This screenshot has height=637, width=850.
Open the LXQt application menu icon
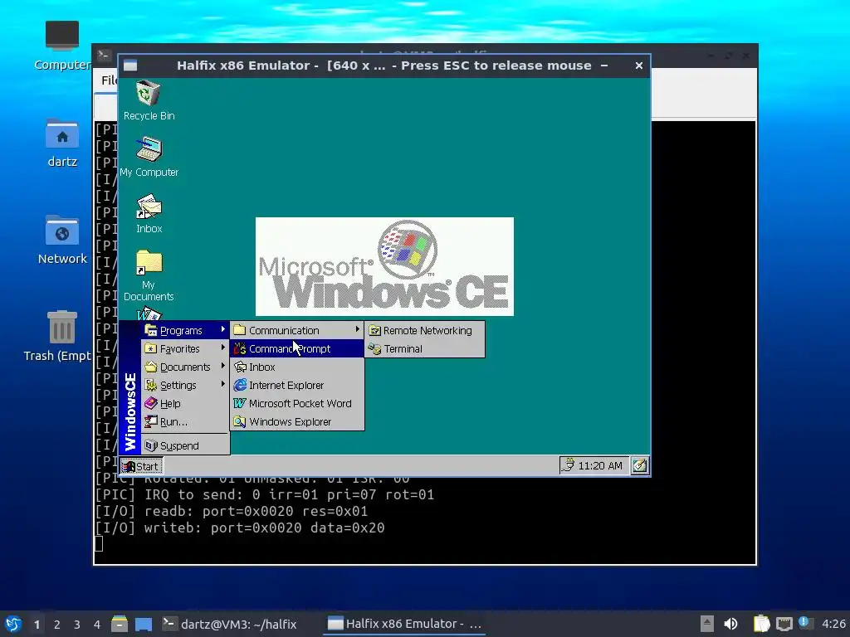[13, 624]
